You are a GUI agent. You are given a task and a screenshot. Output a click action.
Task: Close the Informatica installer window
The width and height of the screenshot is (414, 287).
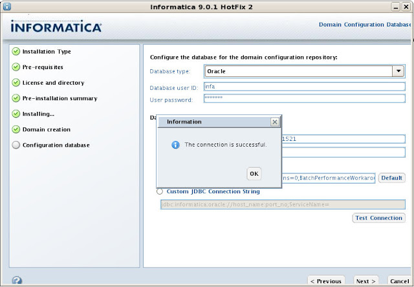point(406,7)
